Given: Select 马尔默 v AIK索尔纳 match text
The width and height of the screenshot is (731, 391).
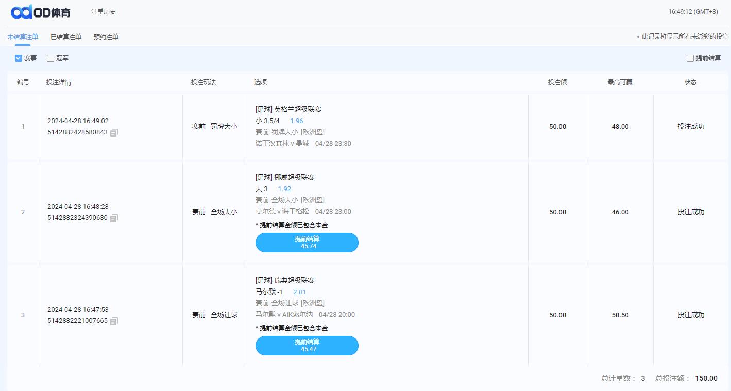Looking at the screenshot, I should (x=284, y=315).
